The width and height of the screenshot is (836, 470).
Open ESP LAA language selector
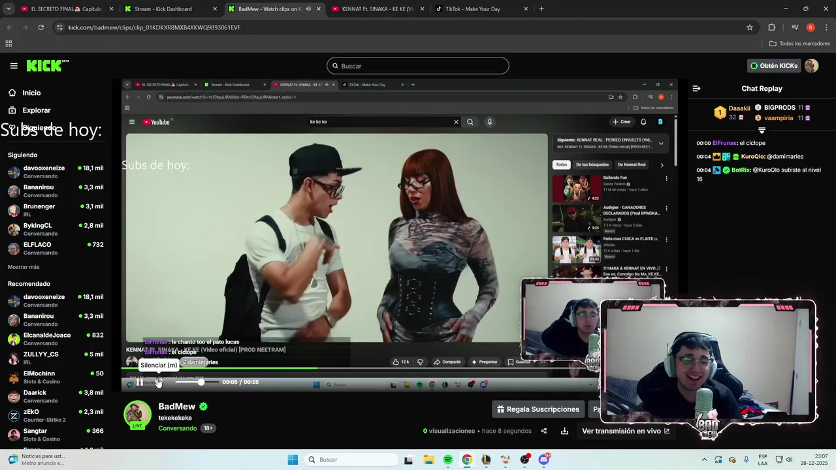[x=763, y=460]
